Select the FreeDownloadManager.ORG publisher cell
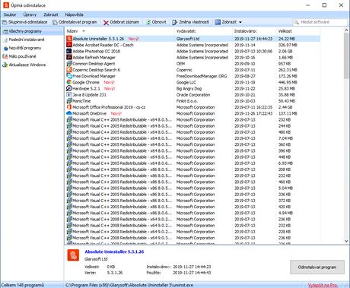This screenshot has width=350, height=288. (x=202, y=76)
